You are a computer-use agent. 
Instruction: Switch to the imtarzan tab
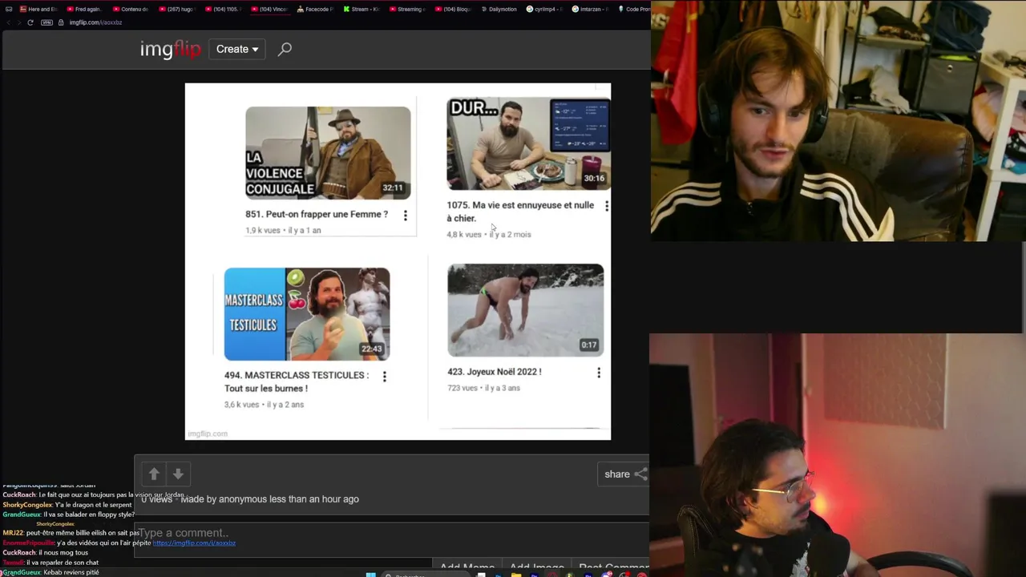tap(591, 9)
